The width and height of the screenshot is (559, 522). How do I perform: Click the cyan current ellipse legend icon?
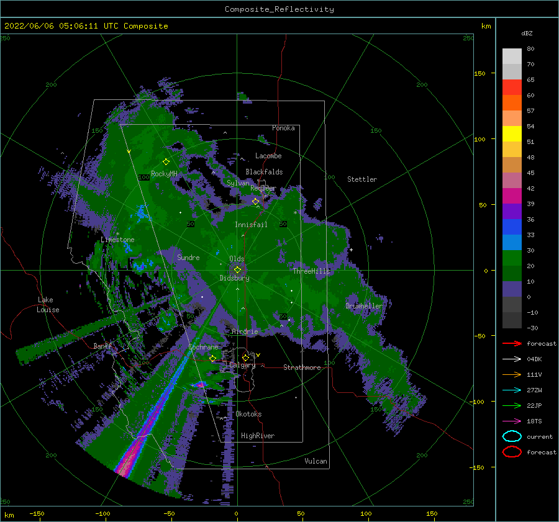512,436
